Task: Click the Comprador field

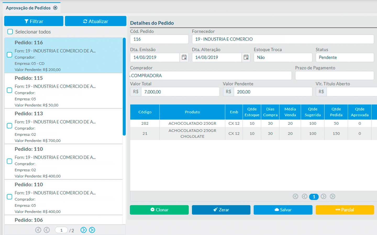Action: coord(210,75)
